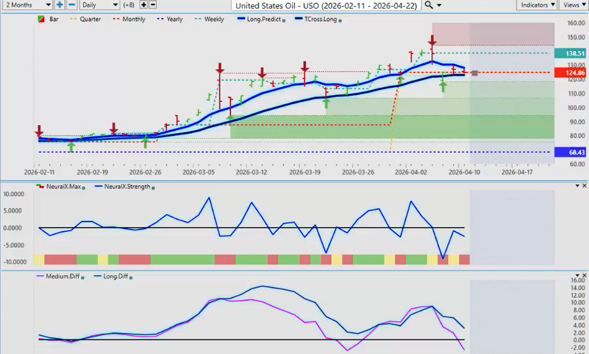Toggle the Long.Predict legend line
This screenshot has width=589, height=354.
click(x=260, y=20)
